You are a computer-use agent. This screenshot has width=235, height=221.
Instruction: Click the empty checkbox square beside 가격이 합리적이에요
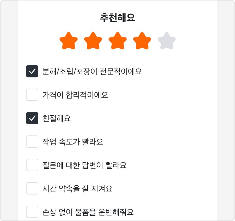click(32, 95)
